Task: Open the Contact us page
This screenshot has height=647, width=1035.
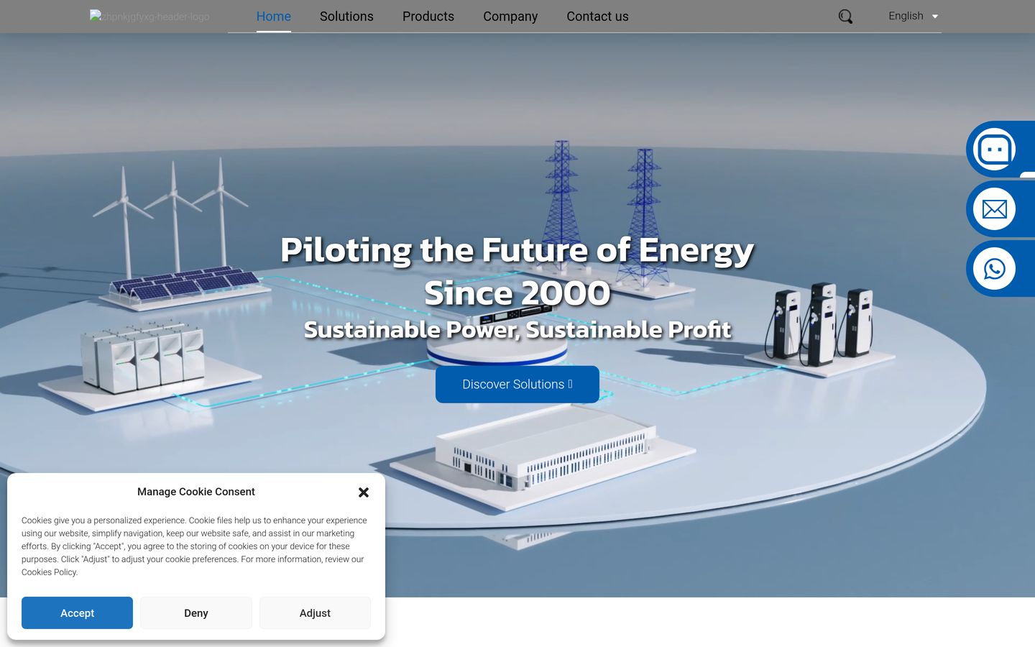Action: [x=597, y=17]
